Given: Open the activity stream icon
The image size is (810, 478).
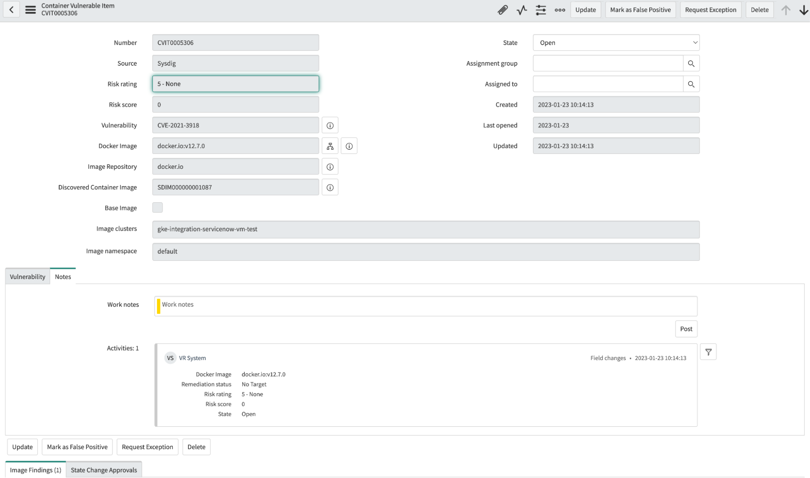Looking at the screenshot, I should point(521,9).
